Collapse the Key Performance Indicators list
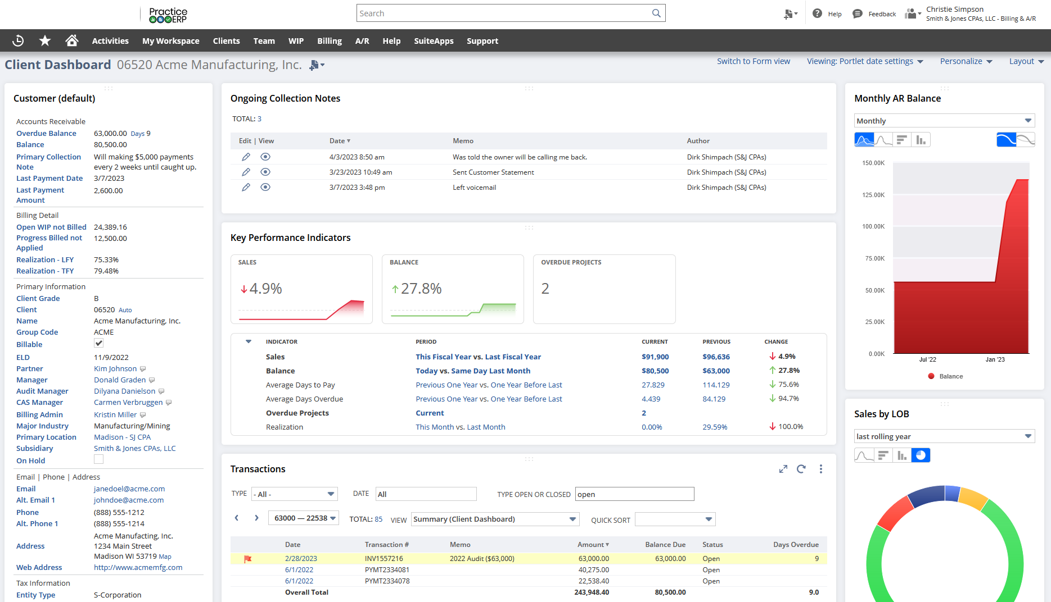The width and height of the screenshot is (1051, 602). [x=248, y=341]
